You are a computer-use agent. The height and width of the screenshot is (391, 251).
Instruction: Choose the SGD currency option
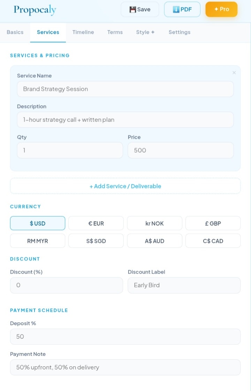pyautogui.click(x=96, y=241)
